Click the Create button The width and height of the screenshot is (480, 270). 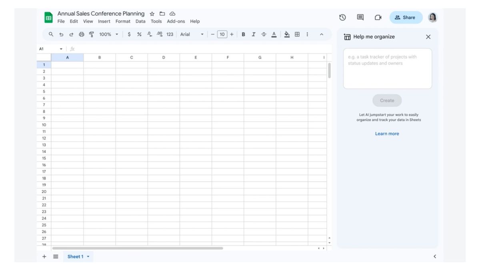(387, 100)
